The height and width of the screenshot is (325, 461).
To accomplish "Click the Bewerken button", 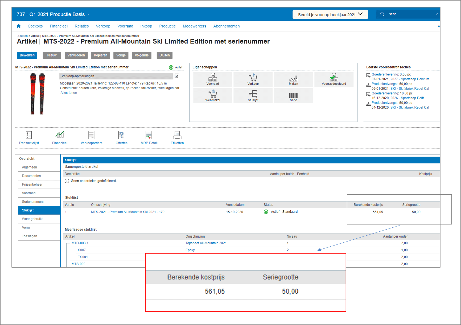I will click(x=27, y=55).
